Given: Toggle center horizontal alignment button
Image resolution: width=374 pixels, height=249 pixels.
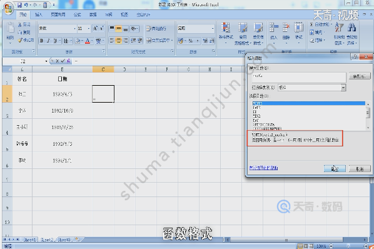Looking at the screenshot, I should click(x=119, y=41).
